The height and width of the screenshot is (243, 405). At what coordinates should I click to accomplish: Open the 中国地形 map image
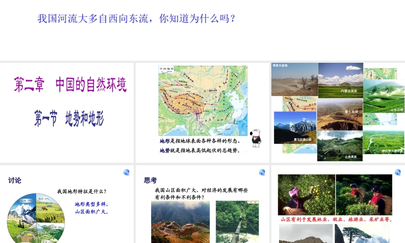point(203,101)
